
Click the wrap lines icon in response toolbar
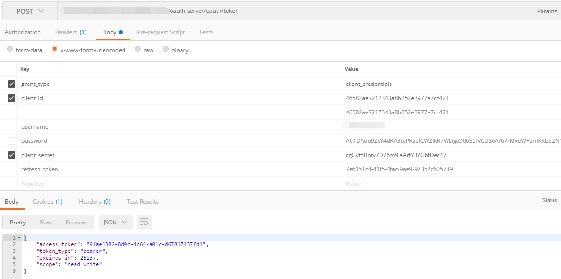coord(144,222)
